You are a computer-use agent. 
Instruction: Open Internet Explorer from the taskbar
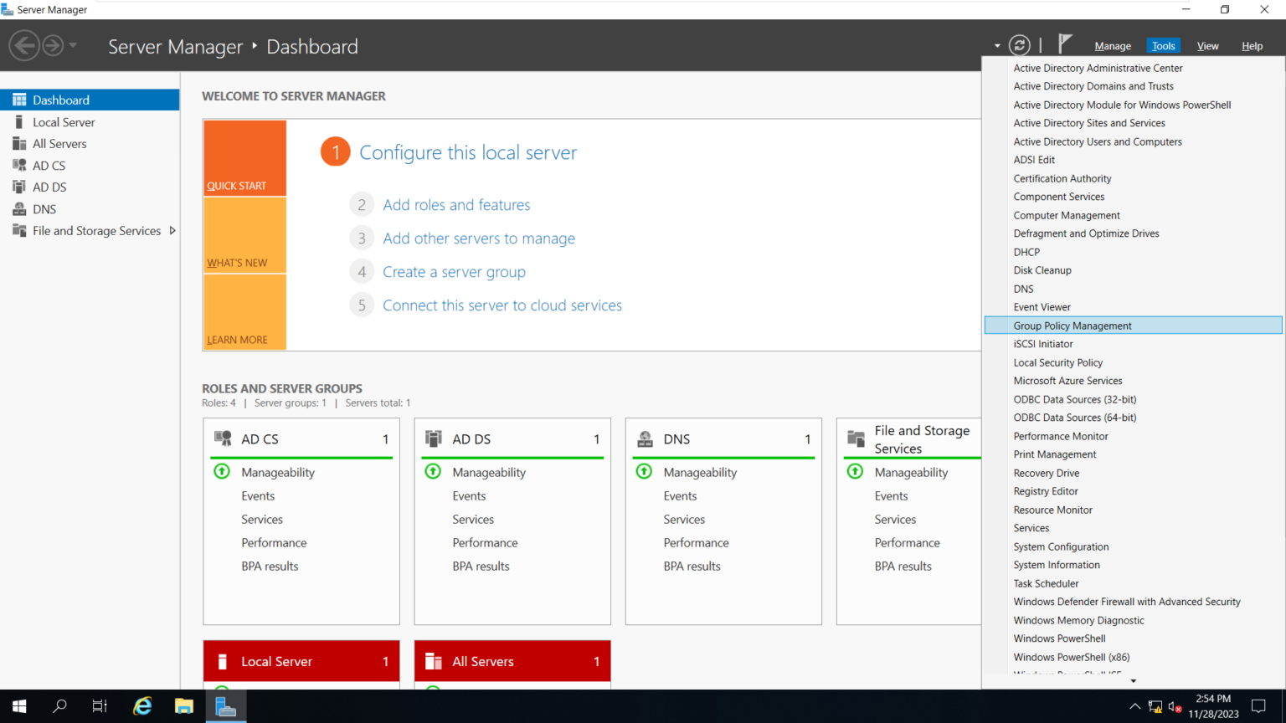[x=141, y=705]
